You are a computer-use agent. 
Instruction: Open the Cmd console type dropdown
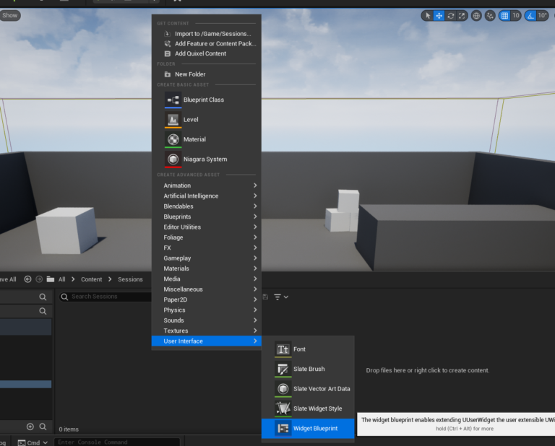pos(33,442)
